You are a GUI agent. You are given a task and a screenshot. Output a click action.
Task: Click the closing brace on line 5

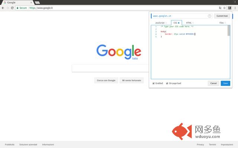(161, 37)
